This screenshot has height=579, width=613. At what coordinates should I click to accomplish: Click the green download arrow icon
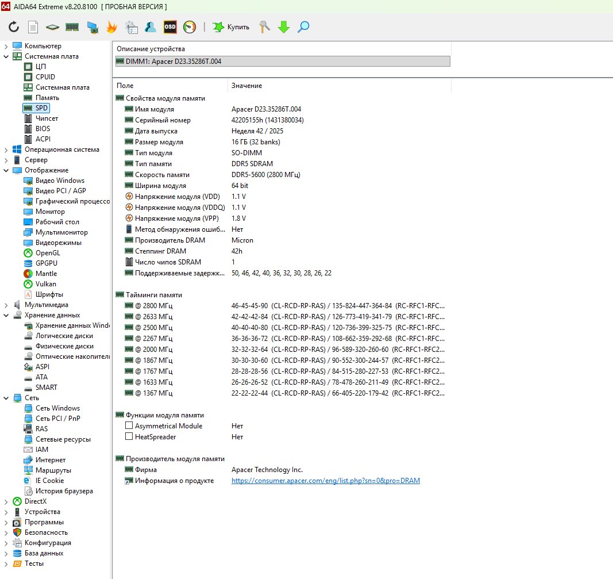click(284, 27)
